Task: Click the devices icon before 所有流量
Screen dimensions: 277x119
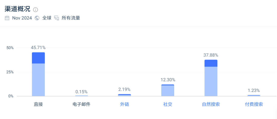Action: pos(56,18)
